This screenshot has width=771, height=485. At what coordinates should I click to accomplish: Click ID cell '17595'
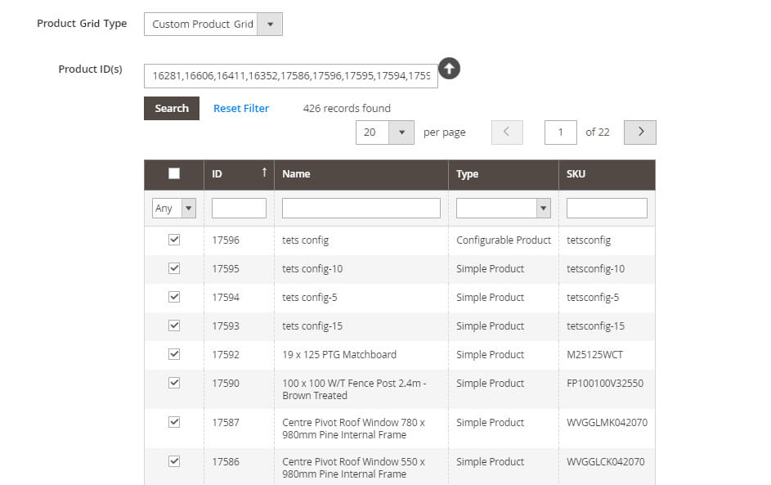(226, 268)
